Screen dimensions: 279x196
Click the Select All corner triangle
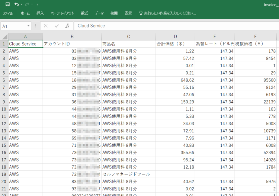pyautogui.click(x=4, y=37)
